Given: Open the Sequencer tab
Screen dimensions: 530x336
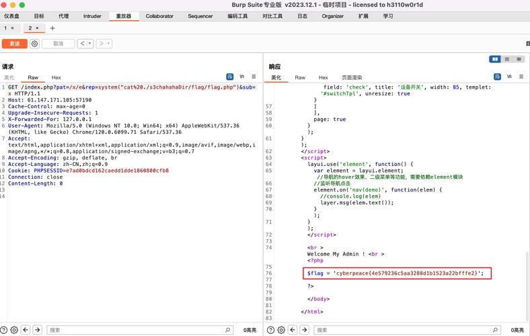Looking at the screenshot, I should (200, 16).
